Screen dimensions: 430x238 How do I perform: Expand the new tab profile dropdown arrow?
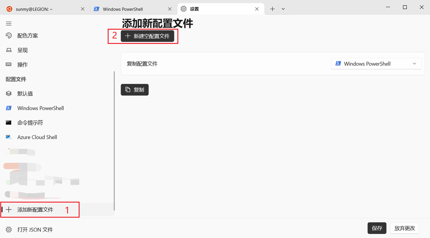tap(283, 9)
